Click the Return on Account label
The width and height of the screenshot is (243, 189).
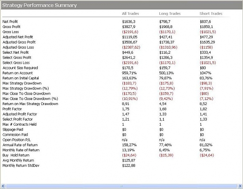point(17,73)
